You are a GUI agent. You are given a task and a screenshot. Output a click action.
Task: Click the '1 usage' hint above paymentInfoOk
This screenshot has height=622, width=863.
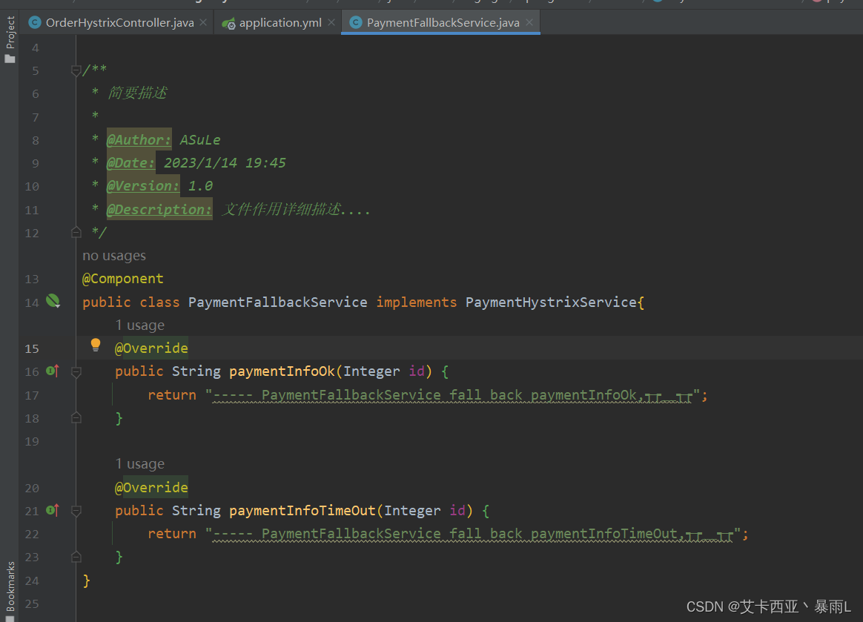coord(140,325)
